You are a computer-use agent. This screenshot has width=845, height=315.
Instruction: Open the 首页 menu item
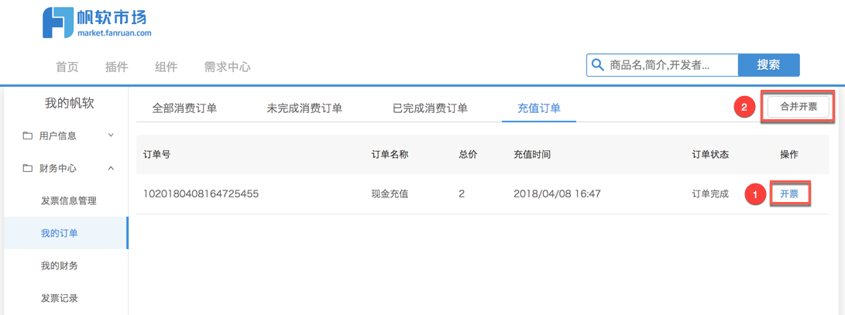pos(67,67)
